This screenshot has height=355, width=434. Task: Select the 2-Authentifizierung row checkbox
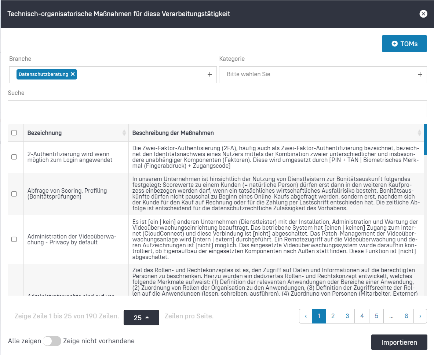pos(14,157)
